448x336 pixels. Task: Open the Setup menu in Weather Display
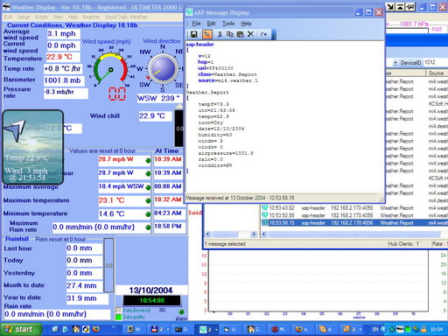pyautogui.click(x=24, y=17)
